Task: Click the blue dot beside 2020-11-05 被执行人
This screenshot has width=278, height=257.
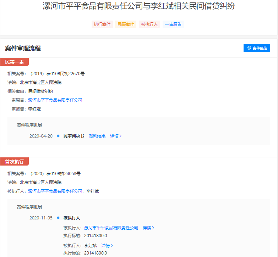Action: point(58,218)
